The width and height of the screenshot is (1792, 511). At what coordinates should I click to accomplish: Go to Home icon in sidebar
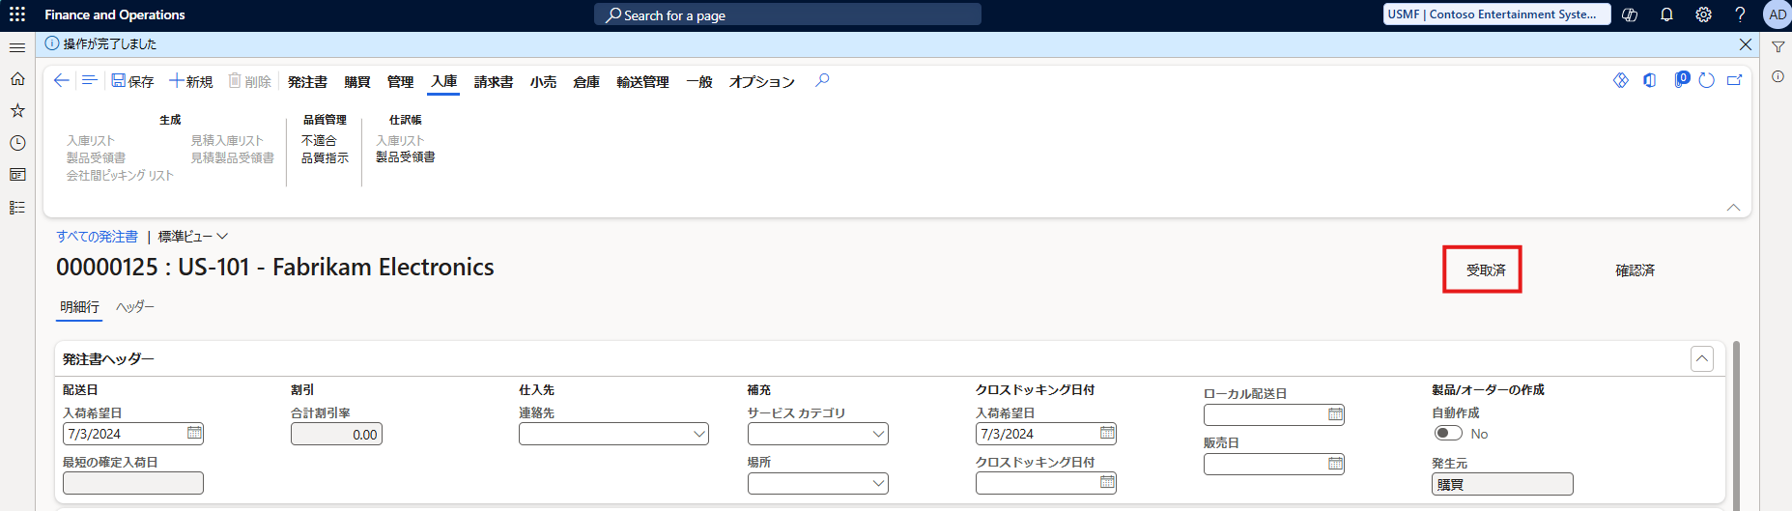17,79
